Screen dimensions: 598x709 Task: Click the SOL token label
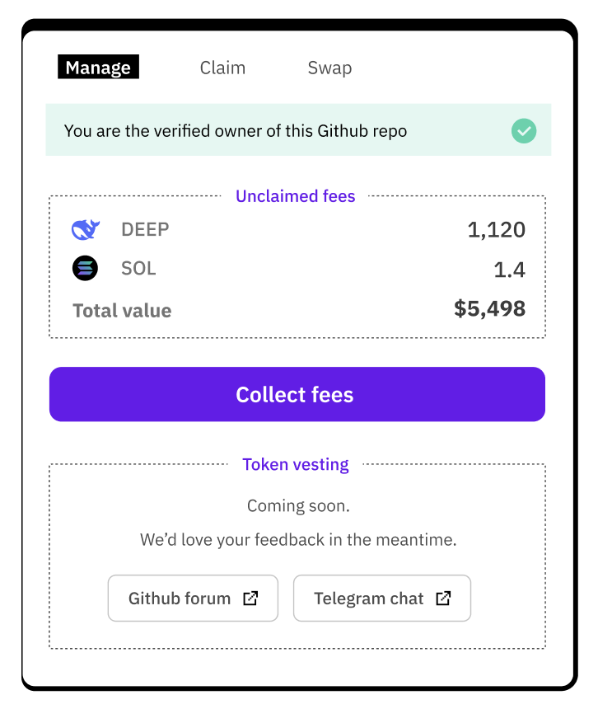tap(138, 269)
